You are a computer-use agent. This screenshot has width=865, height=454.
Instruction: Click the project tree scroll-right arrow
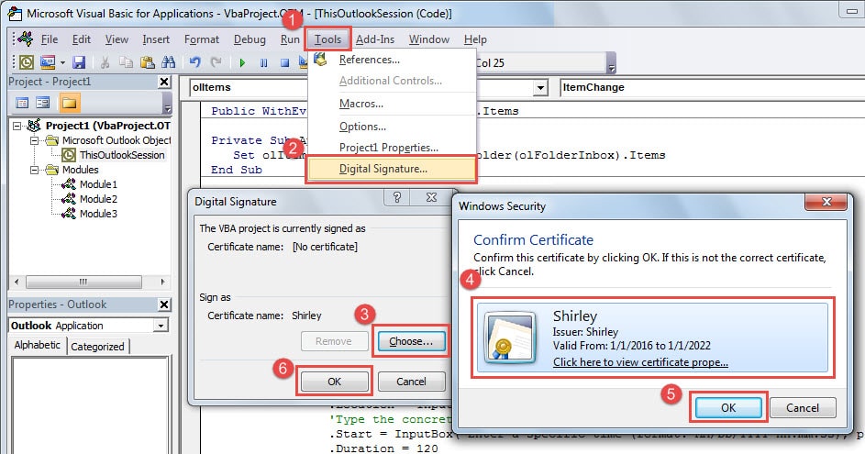point(162,282)
